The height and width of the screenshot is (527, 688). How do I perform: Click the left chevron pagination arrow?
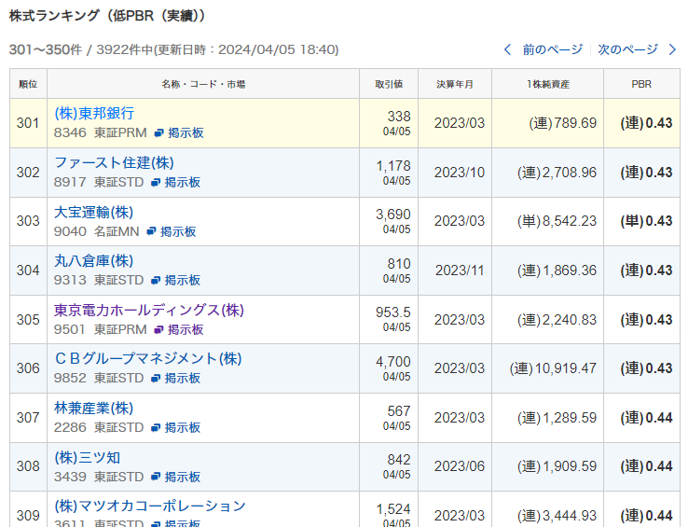pos(508,49)
